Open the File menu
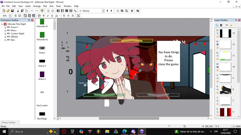241x135 pixels. 8,6
